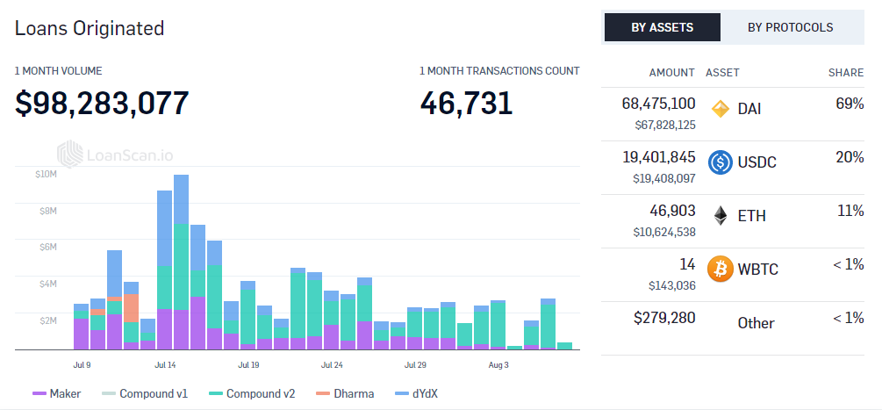Viewport: 882px width, 410px height.
Task: Click the Maker legend label
Action: click(x=65, y=393)
